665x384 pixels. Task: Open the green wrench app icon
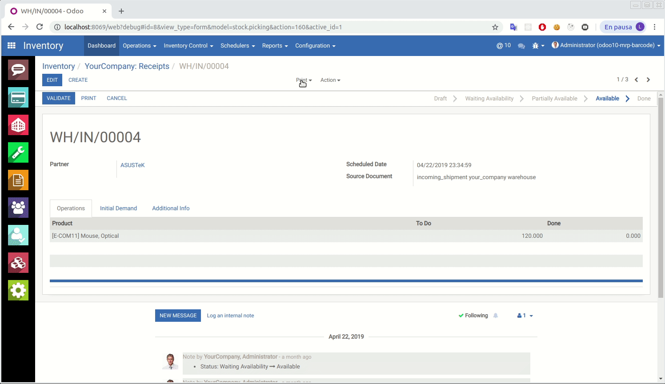[x=18, y=152]
